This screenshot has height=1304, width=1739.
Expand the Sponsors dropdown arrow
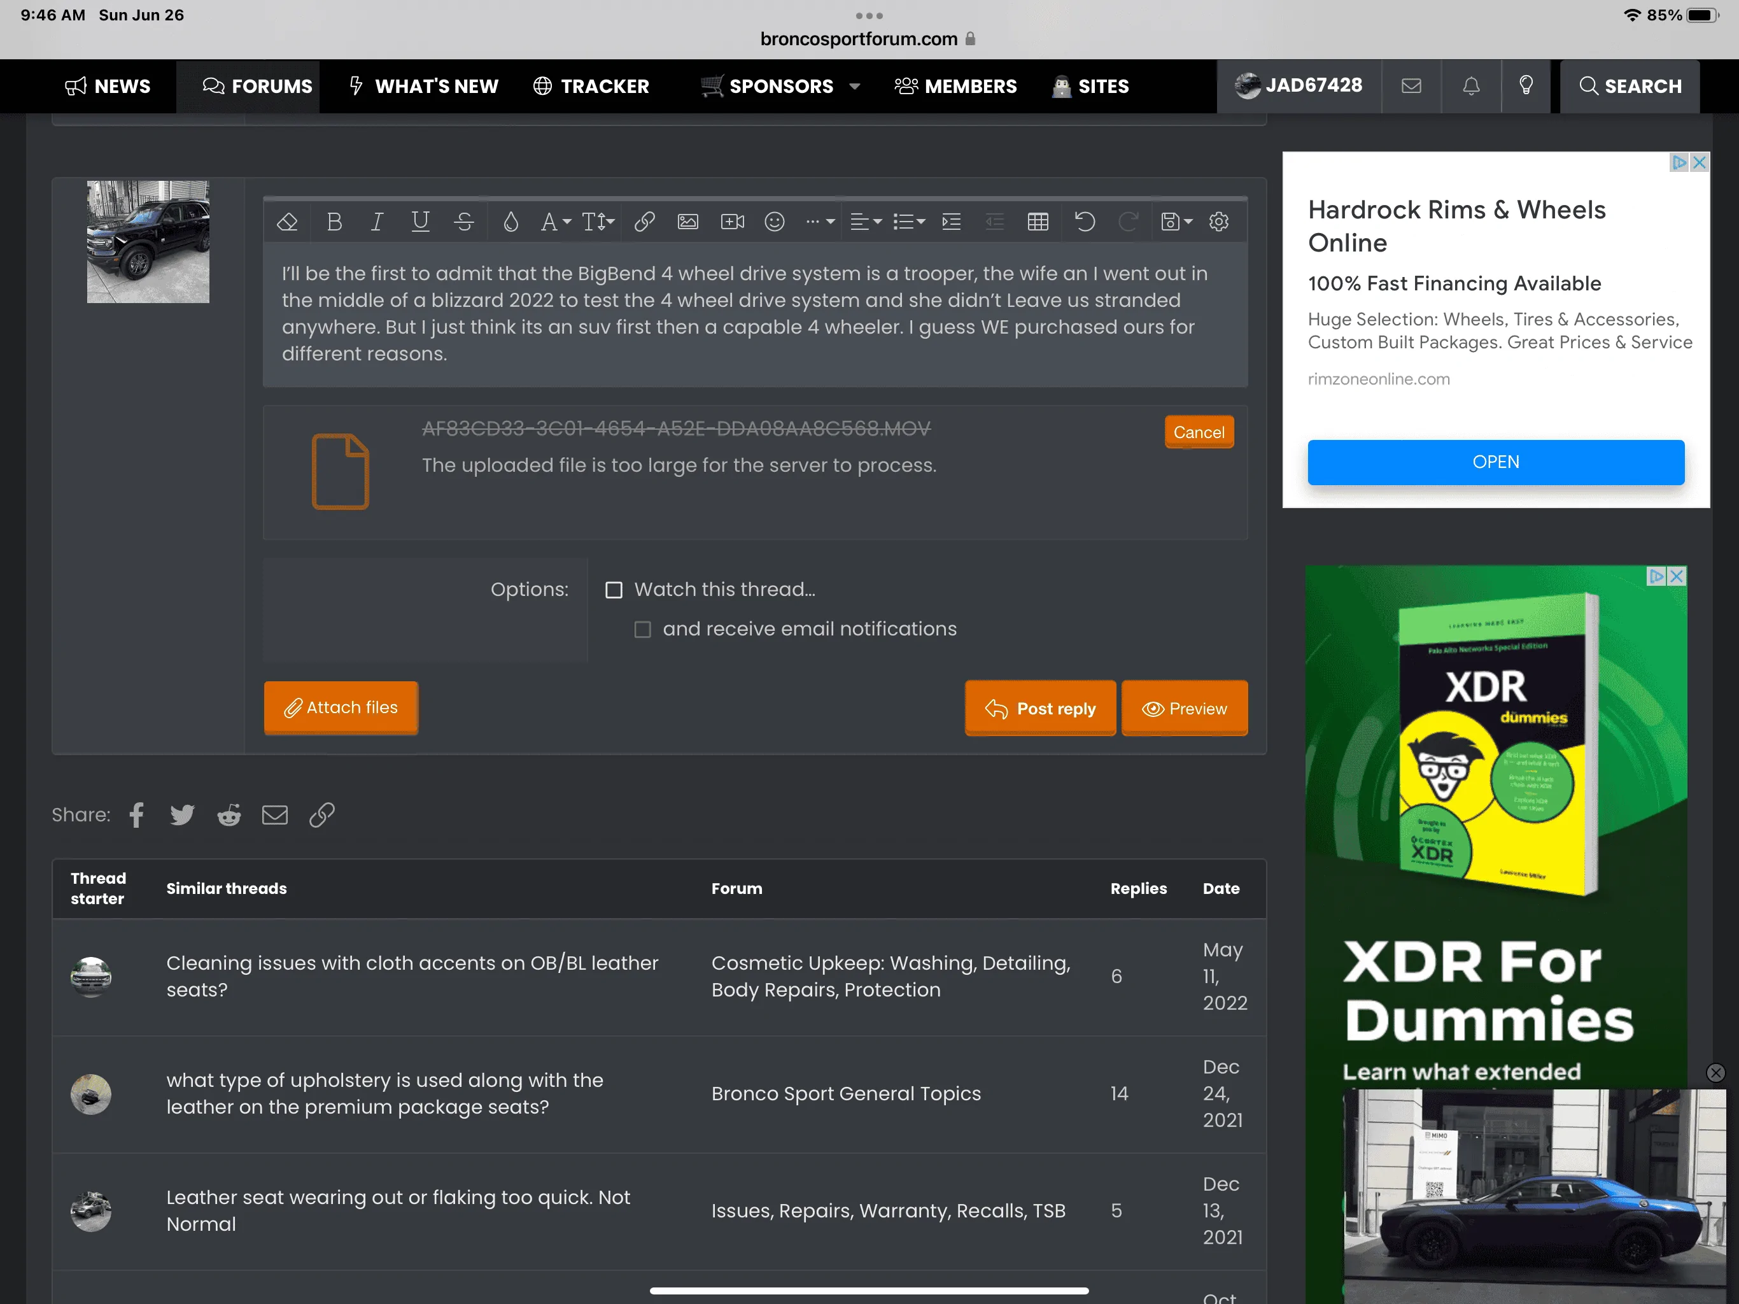click(x=855, y=87)
